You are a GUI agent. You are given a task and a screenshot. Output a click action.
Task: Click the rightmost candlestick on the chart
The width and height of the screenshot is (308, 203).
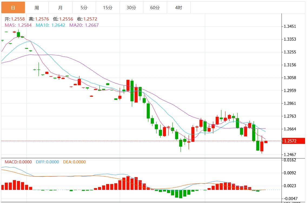(266, 142)
